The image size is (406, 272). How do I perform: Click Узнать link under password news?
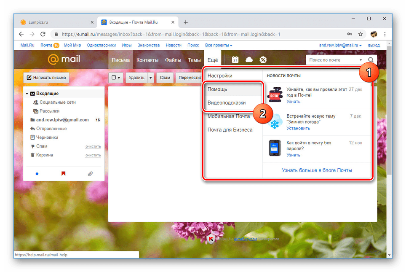(x=294, y=155)
